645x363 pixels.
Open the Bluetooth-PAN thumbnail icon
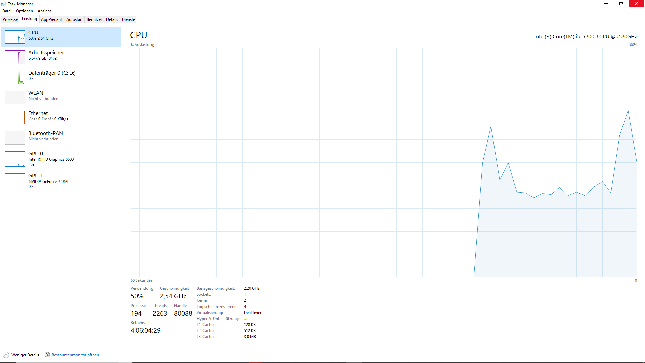point(15,138)
